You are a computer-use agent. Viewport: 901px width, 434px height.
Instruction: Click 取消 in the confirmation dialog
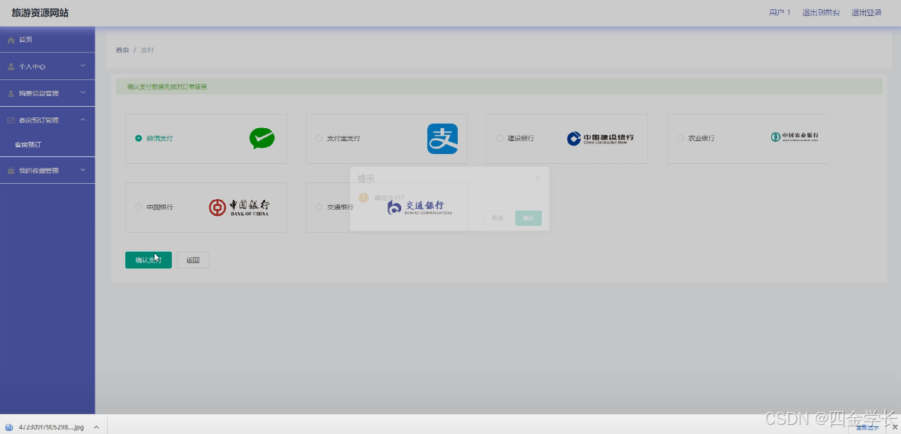pos(497,218)
